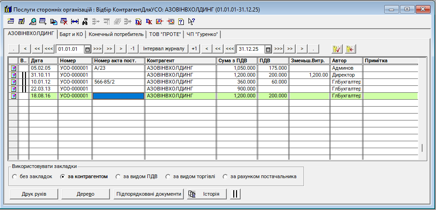
Task: Open the 'Конечный потребитель' tab
Action: click(116, 34)
